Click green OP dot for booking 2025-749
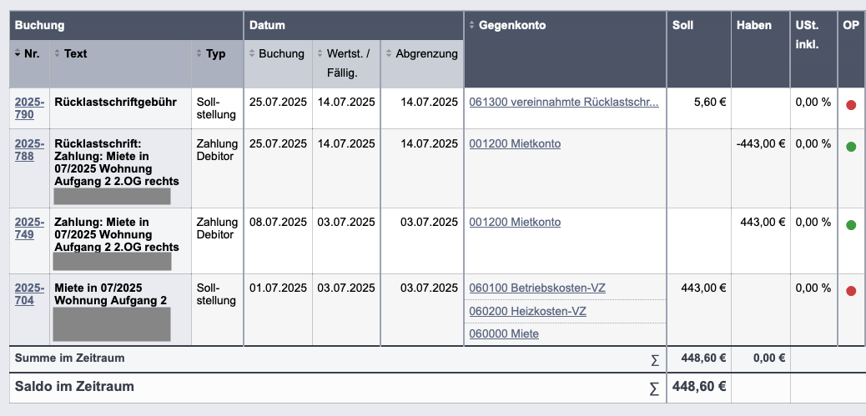866x416 pixels. [x=850, y=225]
